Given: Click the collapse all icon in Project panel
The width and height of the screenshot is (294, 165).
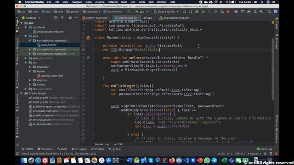Looking at the screenshot, I should (62, 18).
